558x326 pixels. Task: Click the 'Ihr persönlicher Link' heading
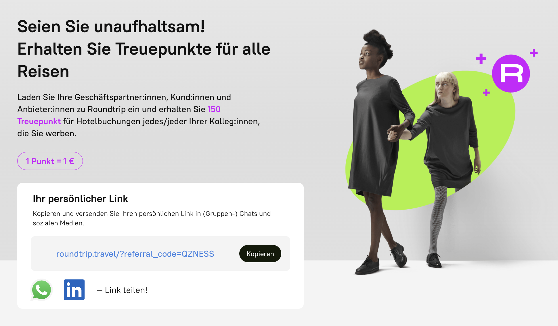[80, 199]
